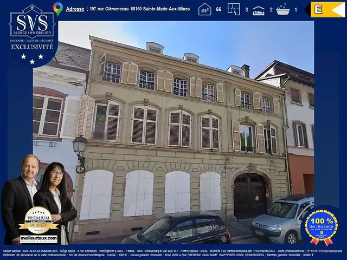Click the bed bedrooms icon

click(x=259, y=10)
